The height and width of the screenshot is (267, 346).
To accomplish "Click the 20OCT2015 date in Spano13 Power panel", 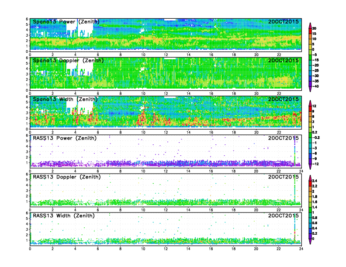I will coord(284,21).
